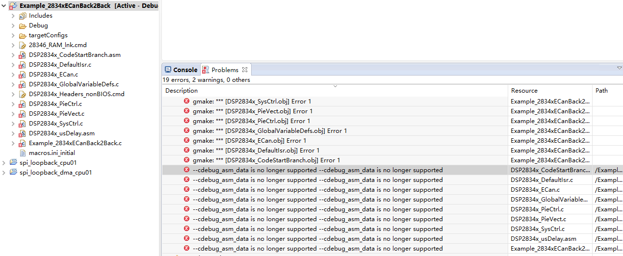
Task: Click the DSP2834x_Headers_nonBIOS.cmd file icon
Action: coord(22,94)
